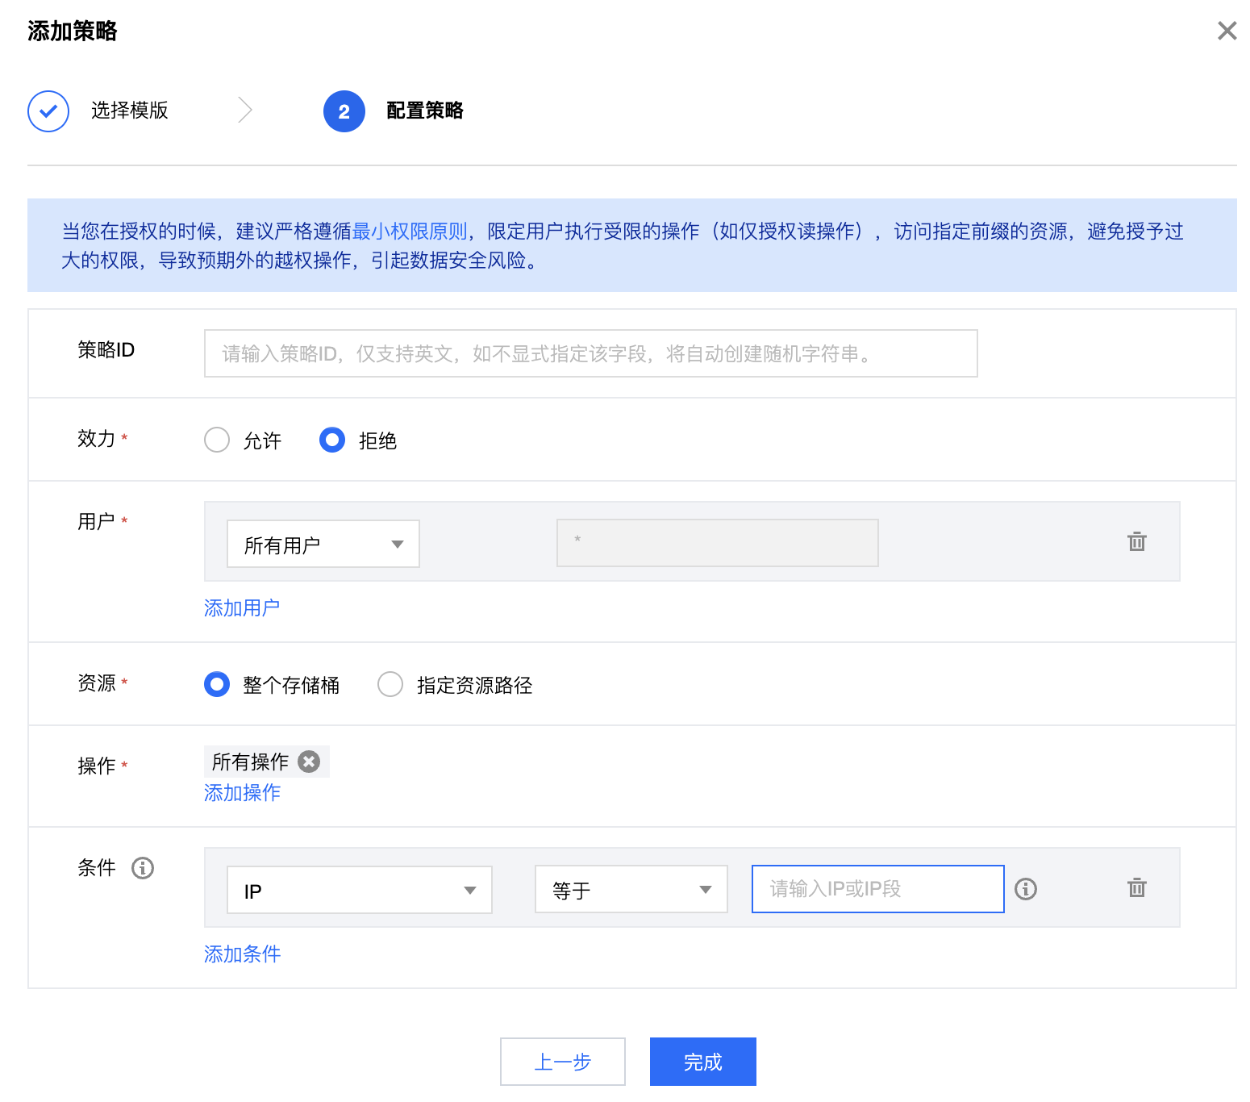Viewport: 1250px width, 1102px height.
Task: Remove the 所有操作 tag
Action: click(x=309, y=762)
